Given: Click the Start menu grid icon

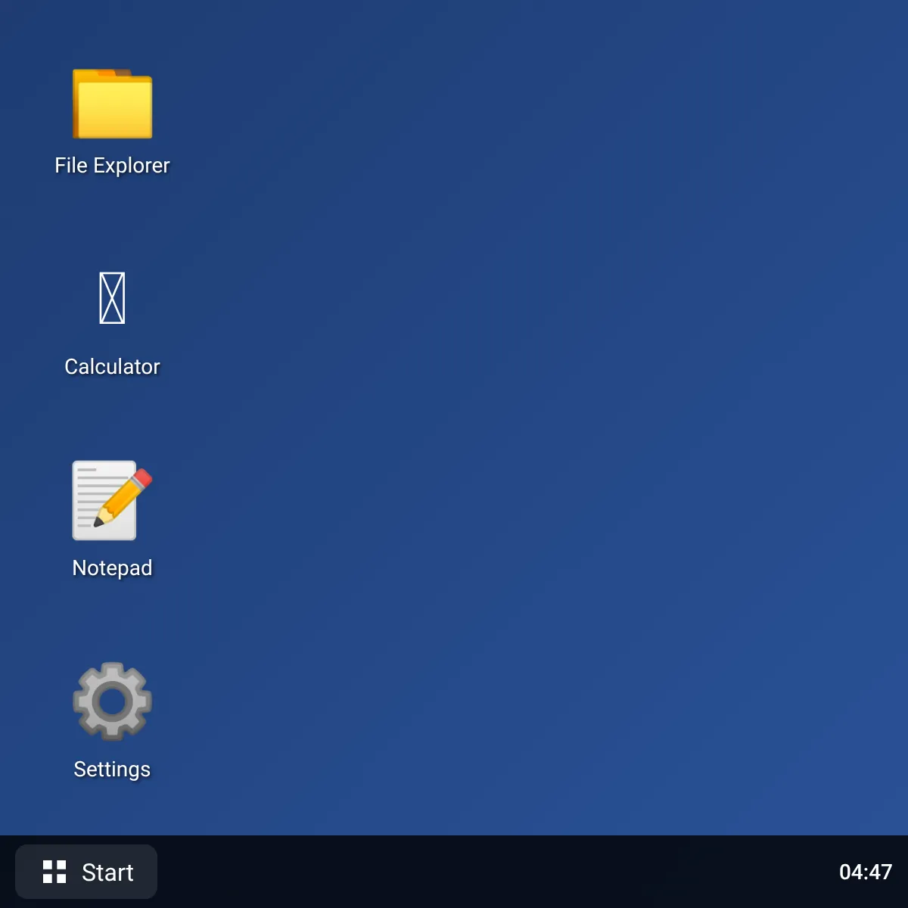Looking at the screenshot, I should pyautogui.click(x=54, y=871).
